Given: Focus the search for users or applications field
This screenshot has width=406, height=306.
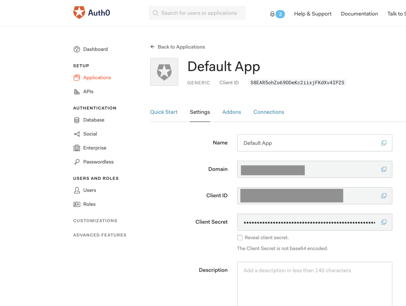Looking at the screenshot, I should click(197, 13).
